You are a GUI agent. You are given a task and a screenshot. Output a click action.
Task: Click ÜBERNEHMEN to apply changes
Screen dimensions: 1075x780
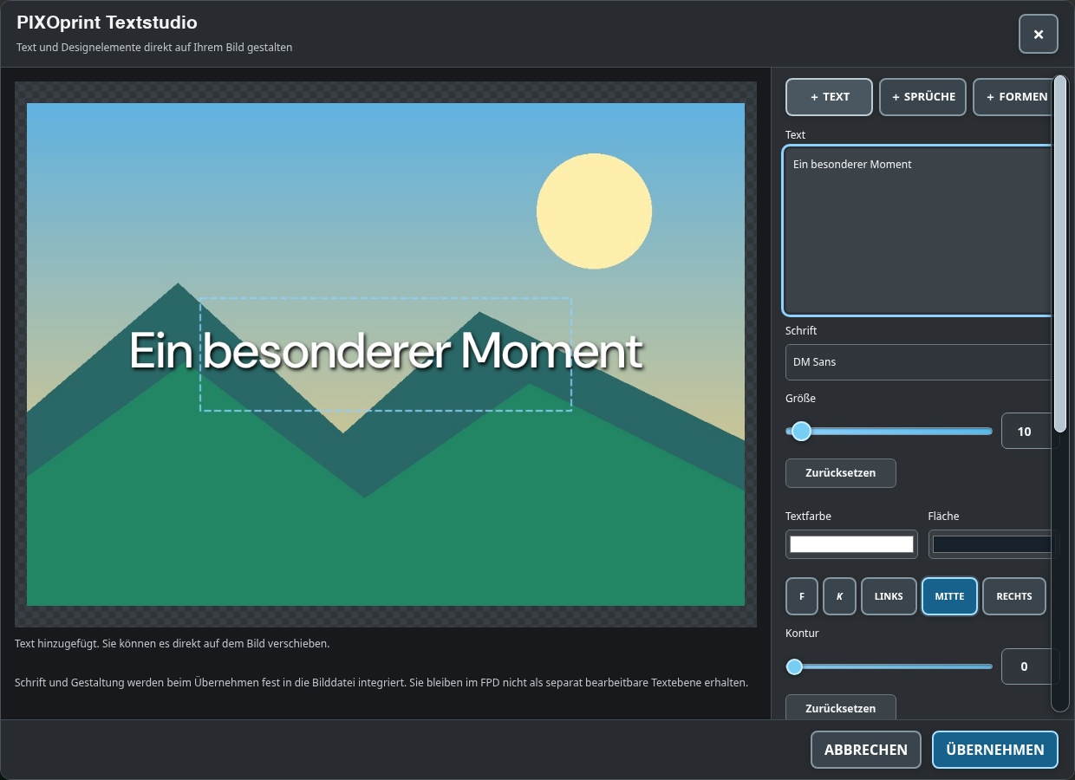995,750
